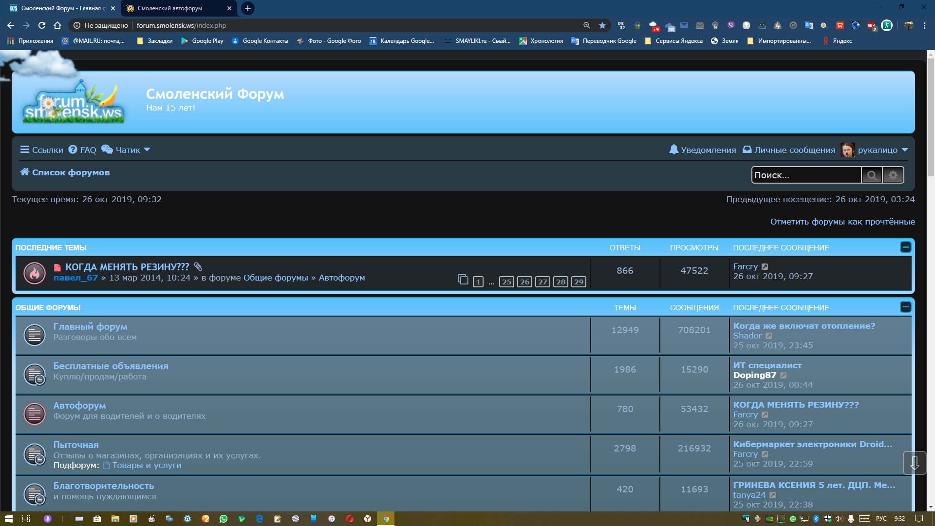Viewport: 935px width, 526px height.
Task: Bookmark this page with the star icon
Action: (x=602, y=25)
